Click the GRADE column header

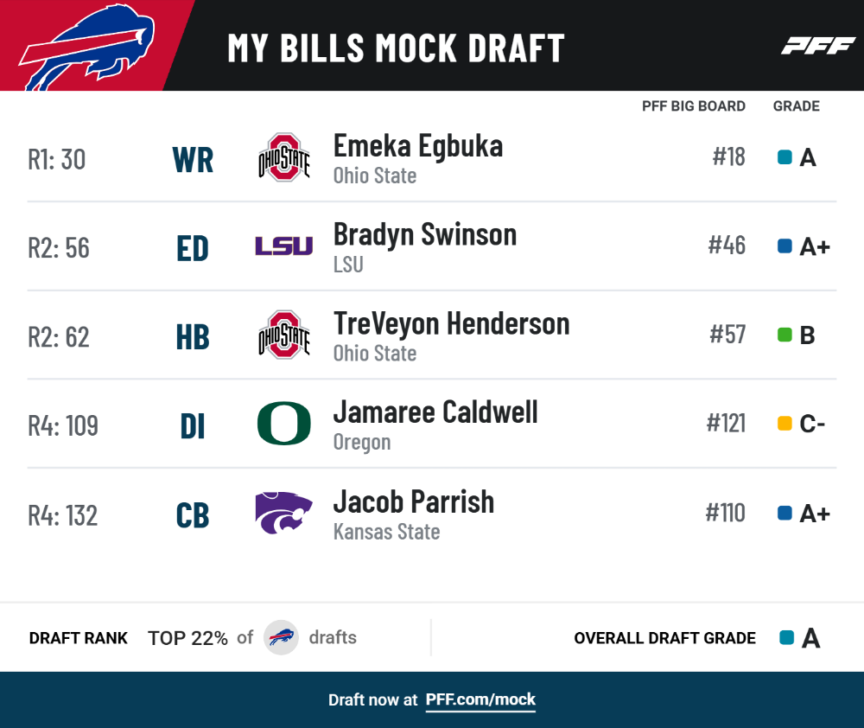[797, 105]
